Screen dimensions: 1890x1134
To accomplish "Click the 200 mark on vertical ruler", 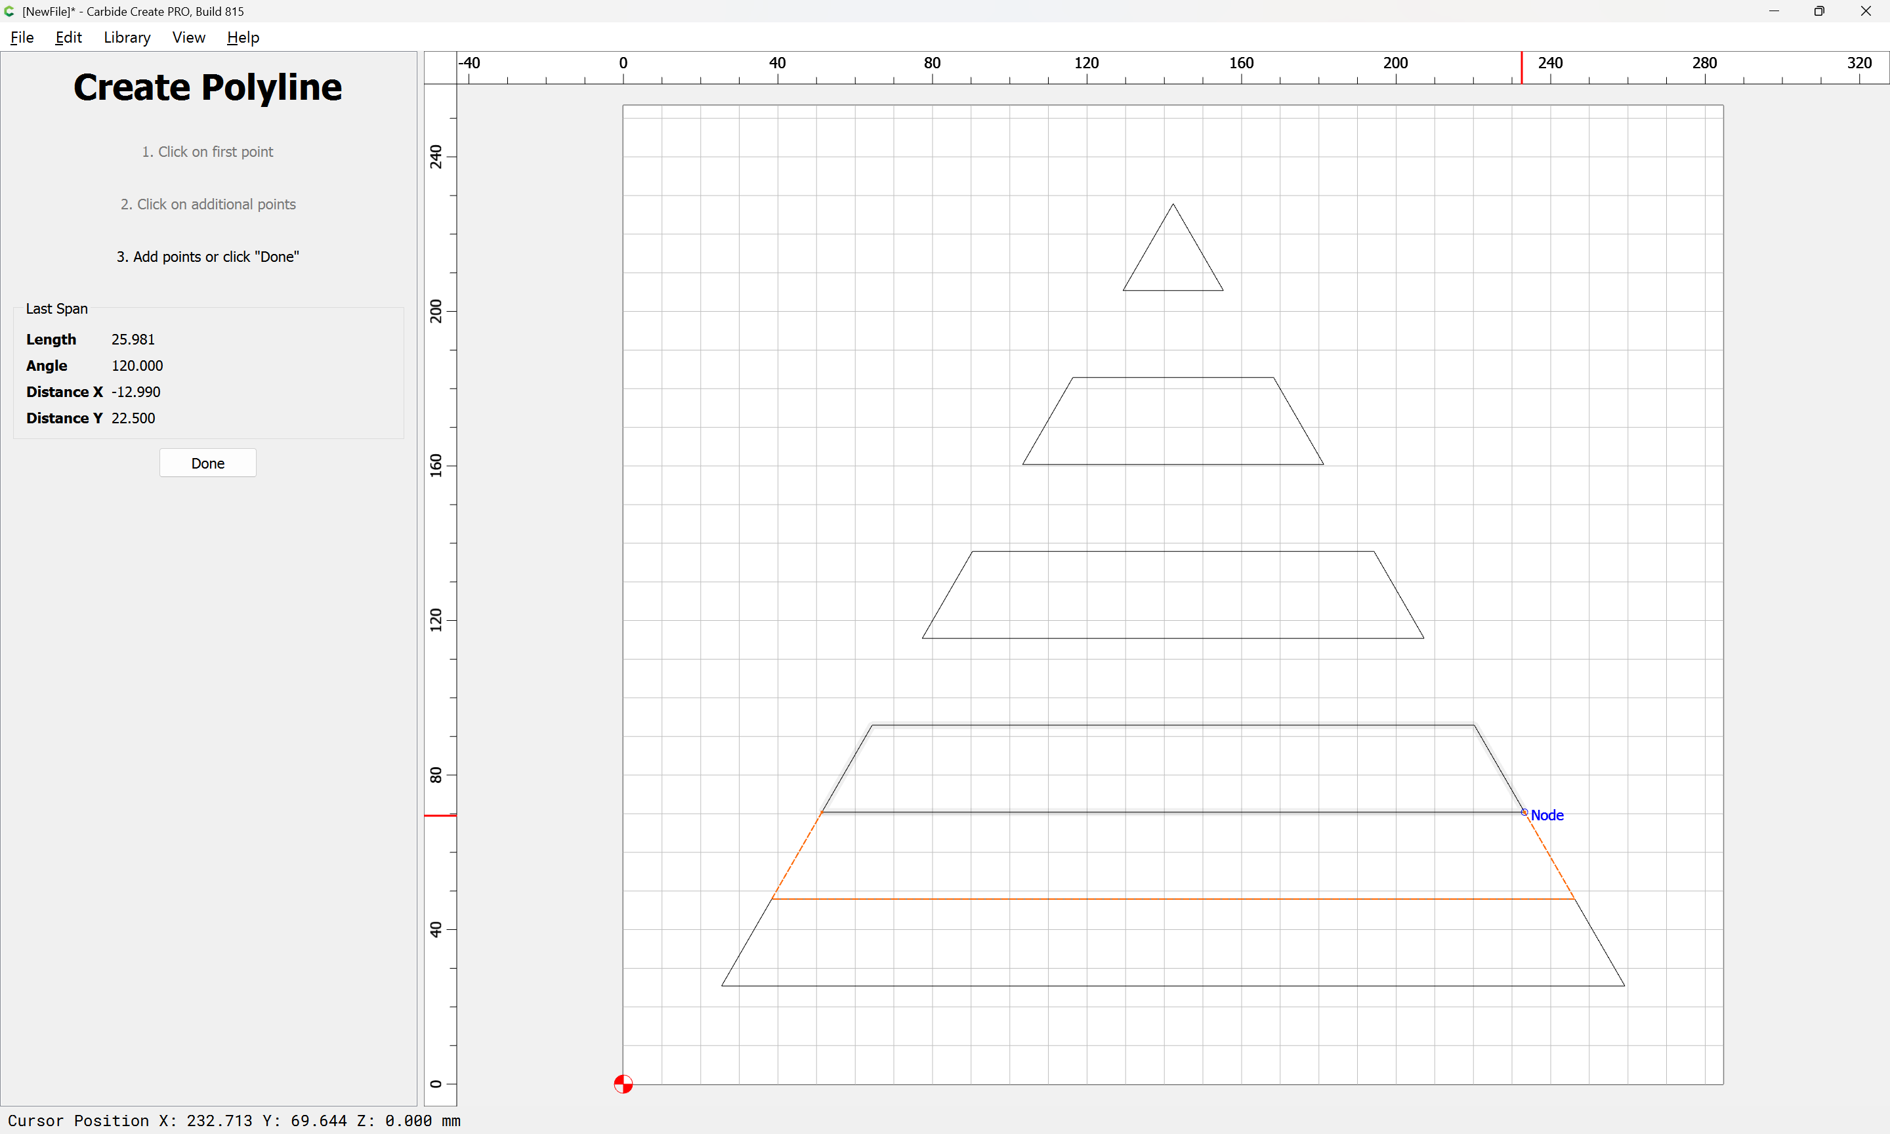I will coord(436,310).
